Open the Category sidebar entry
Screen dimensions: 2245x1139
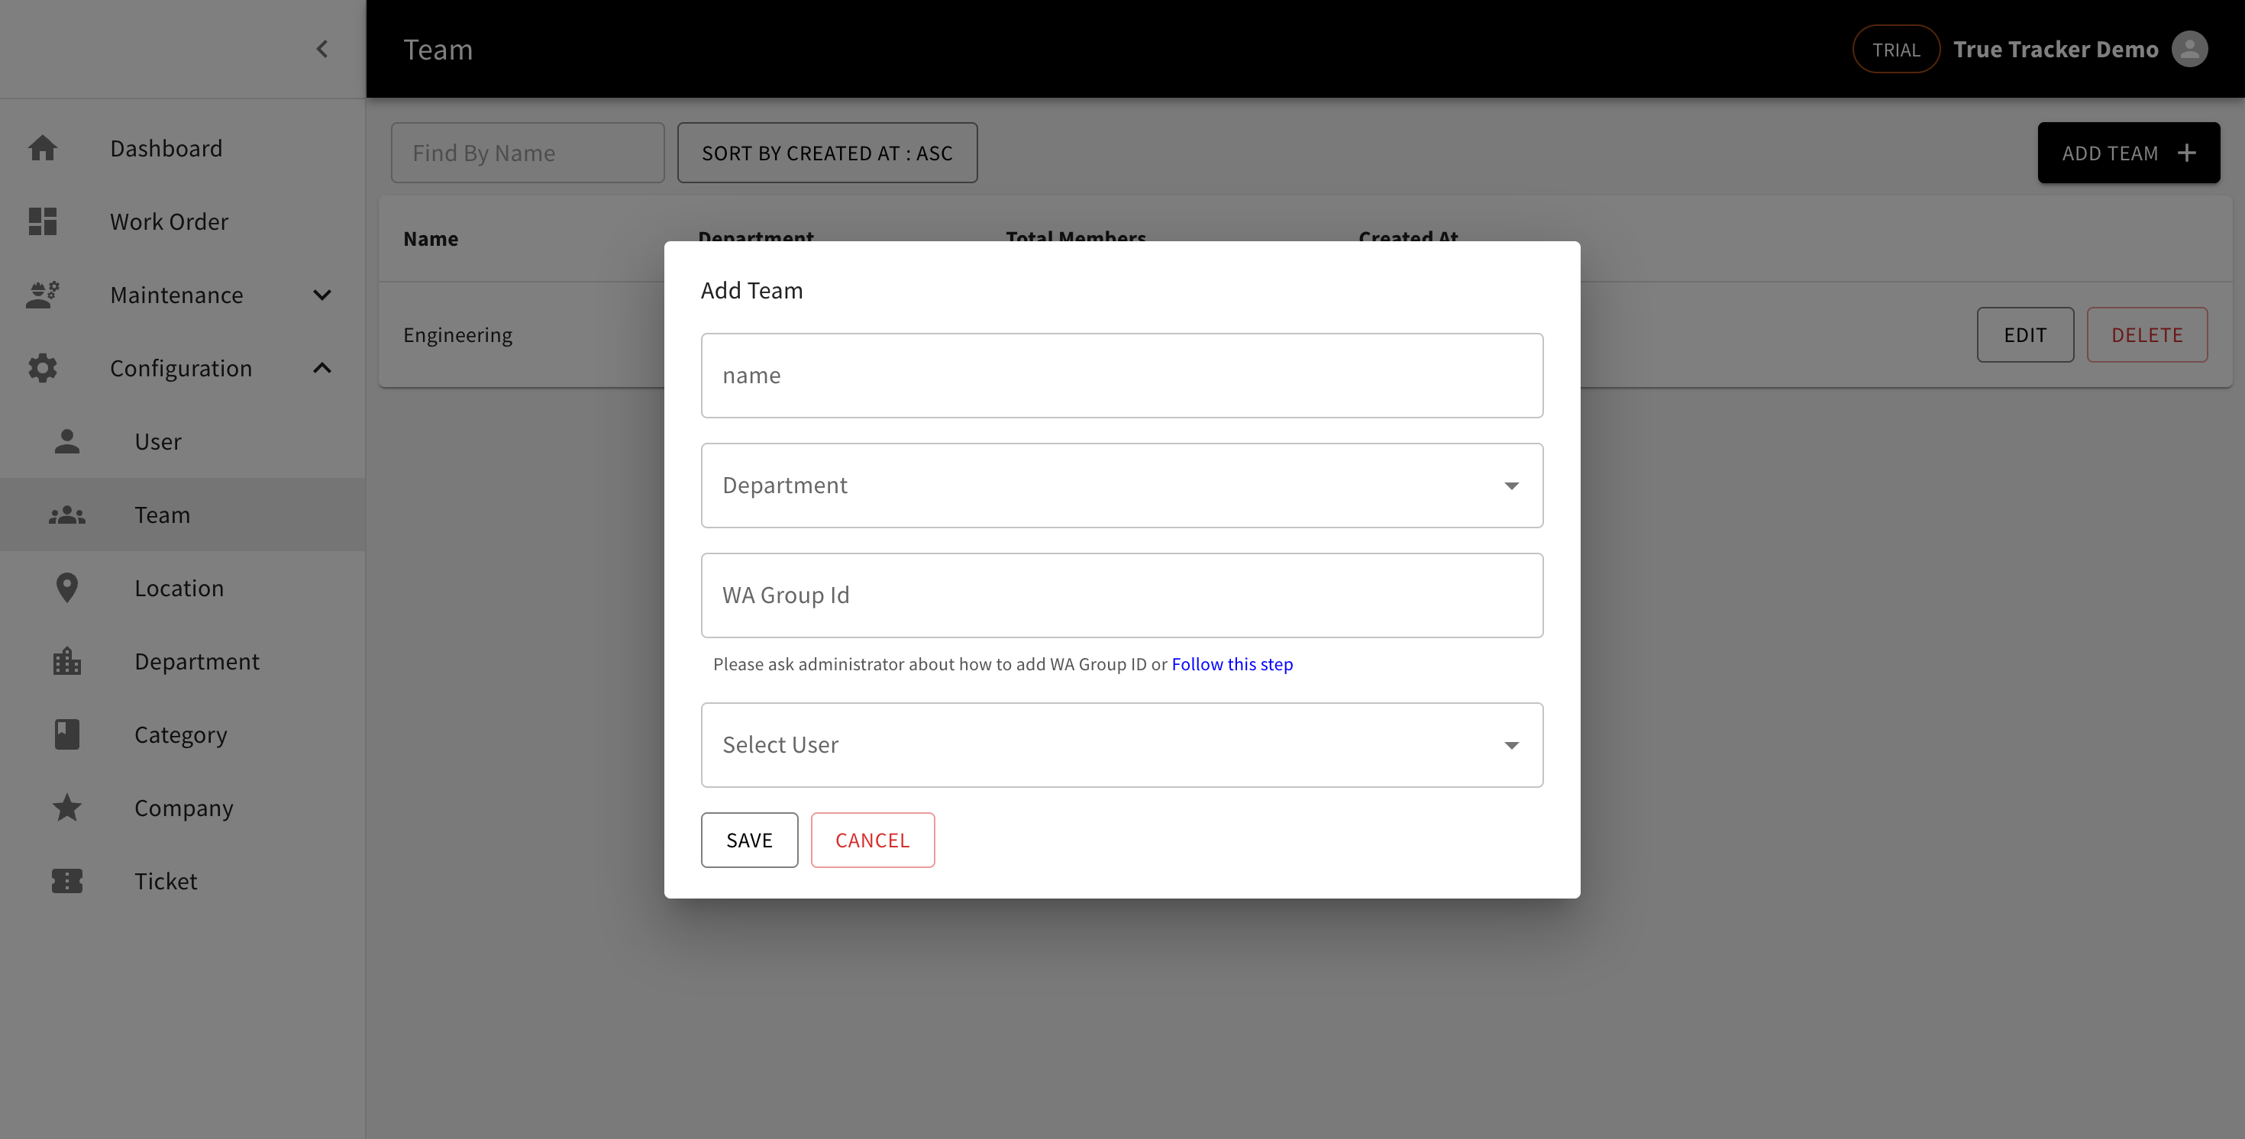coord(179,734)
